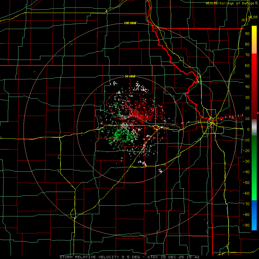Click the "NEXR" label above the scale
This screenshot has height=259, width=259.
(253, 17)
